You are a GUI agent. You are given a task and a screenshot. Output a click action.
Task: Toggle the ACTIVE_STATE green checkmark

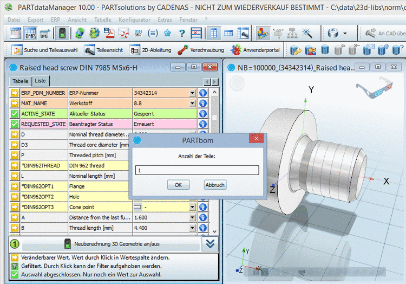pos(15,114)
